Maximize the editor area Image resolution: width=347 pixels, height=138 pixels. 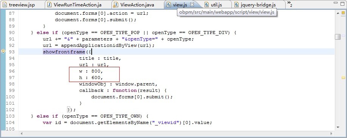pyautogui.click(x=342, y=4)
